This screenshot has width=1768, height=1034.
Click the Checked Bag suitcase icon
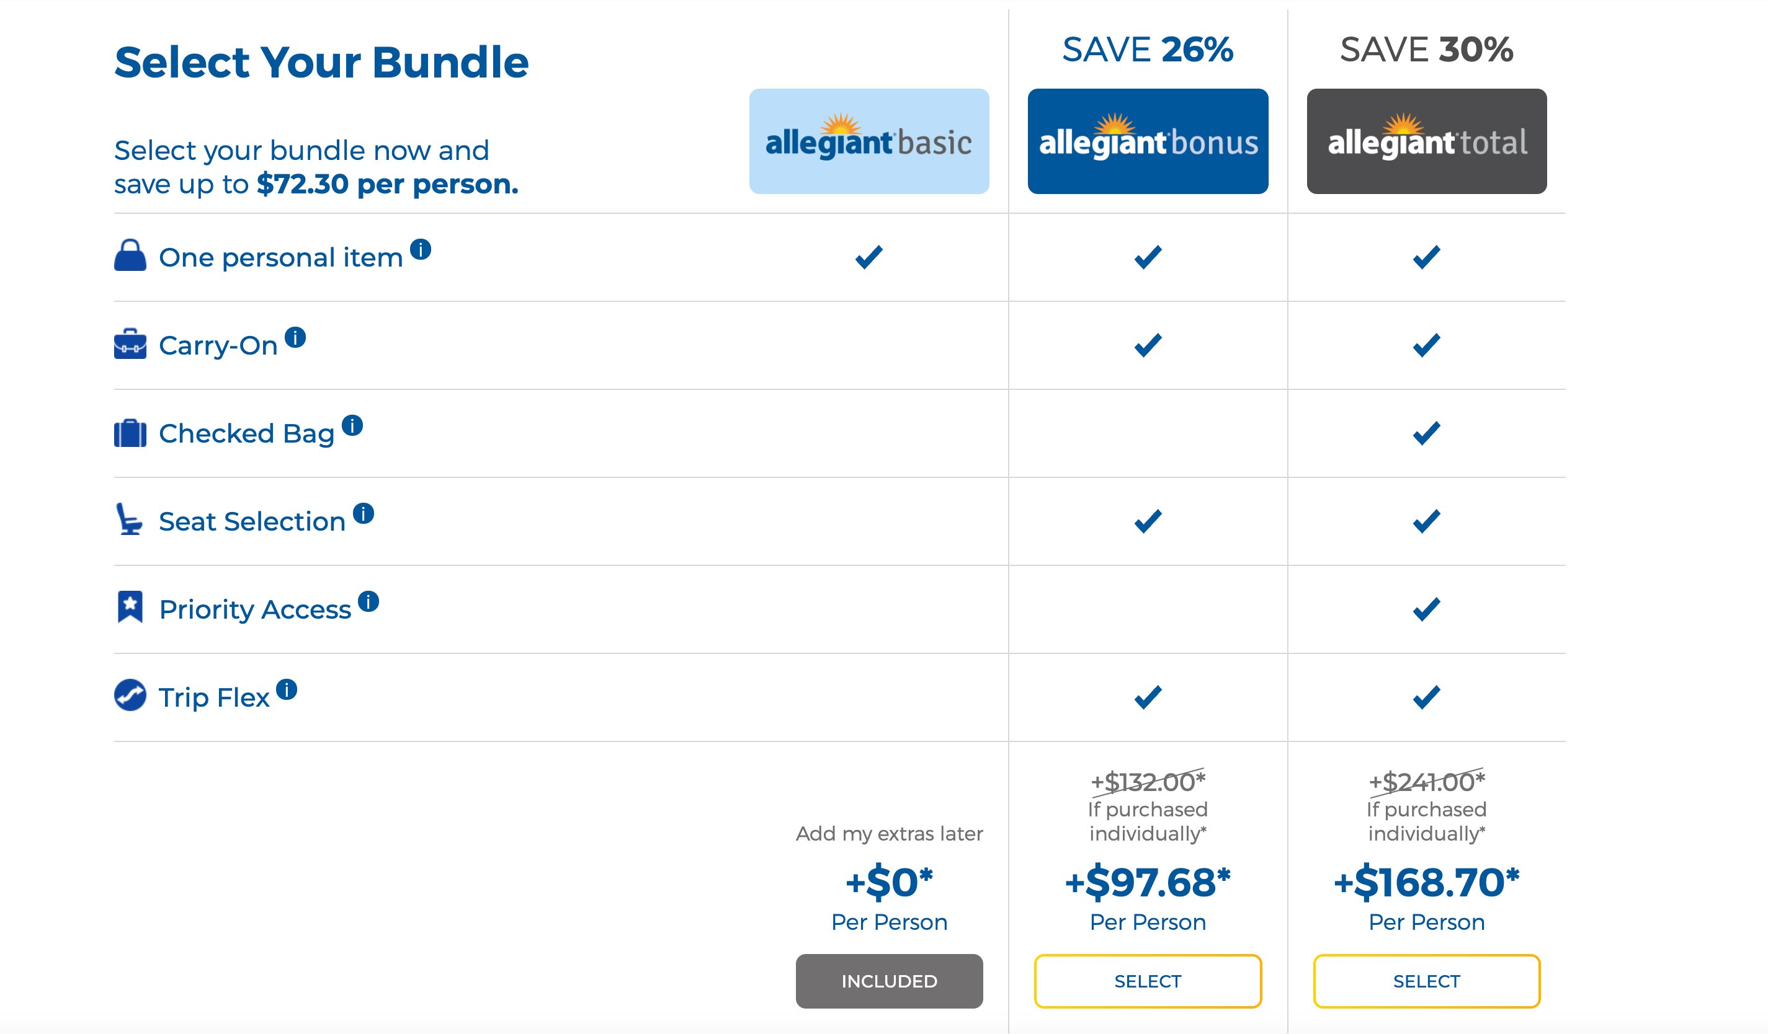pos(130,433)
